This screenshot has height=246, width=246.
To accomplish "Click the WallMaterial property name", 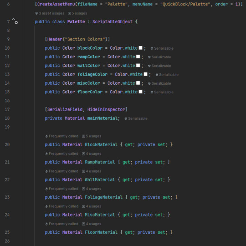I will pyautogui.click(x=100, y=179).
